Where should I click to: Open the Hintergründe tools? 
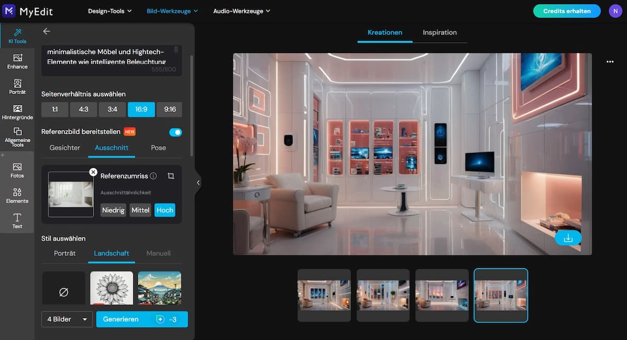click(17, 112)
